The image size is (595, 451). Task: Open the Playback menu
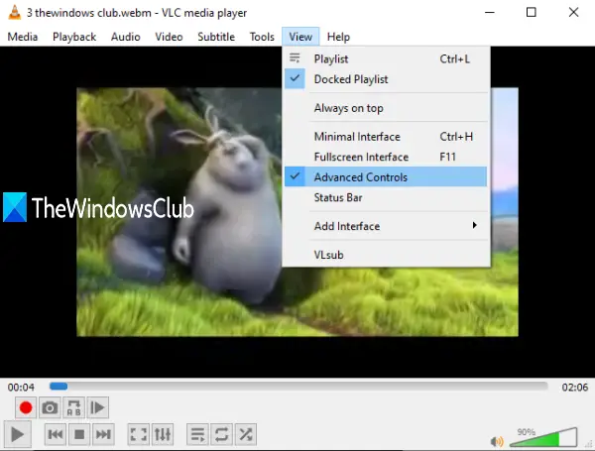point(74,37)
